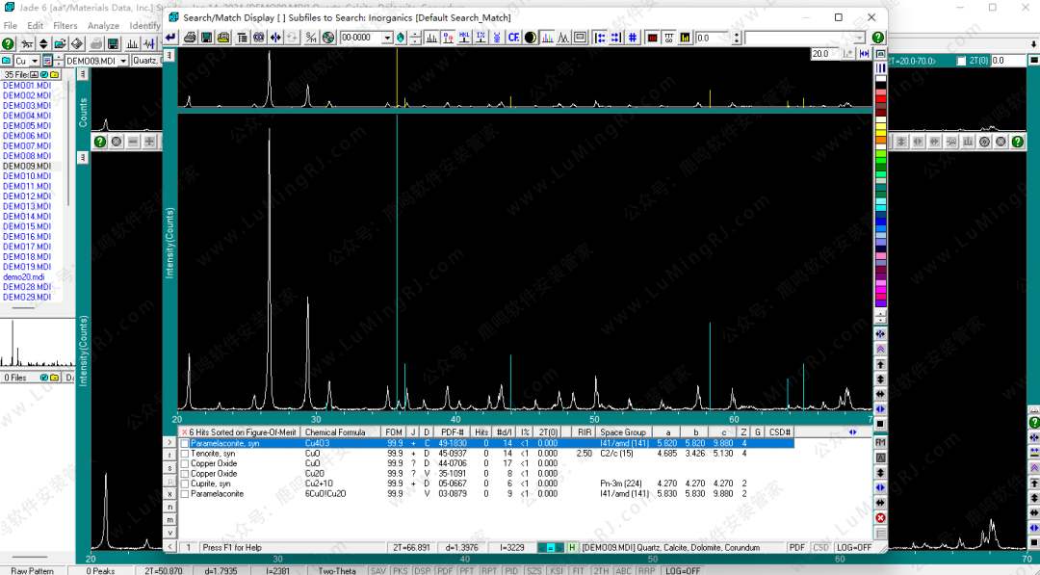Click the blue return arrow icon in Search/Match
Image resolution: width=1040 pixels, height=575 pixels.
tap(170, 38)
